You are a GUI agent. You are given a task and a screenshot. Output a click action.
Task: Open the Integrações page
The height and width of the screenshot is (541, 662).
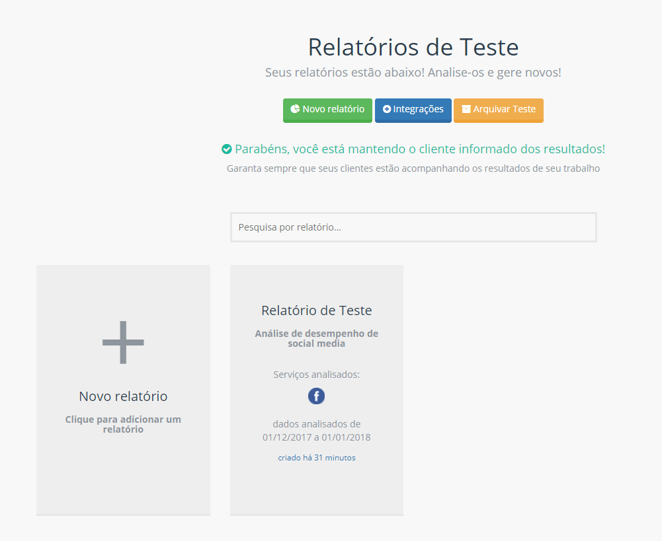point(413,110)
